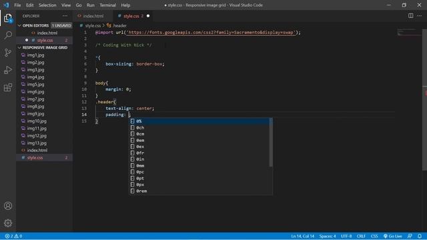Viewport: 427px width, 240px height.
Task: Open the Go menu
Action: [79, 5]
